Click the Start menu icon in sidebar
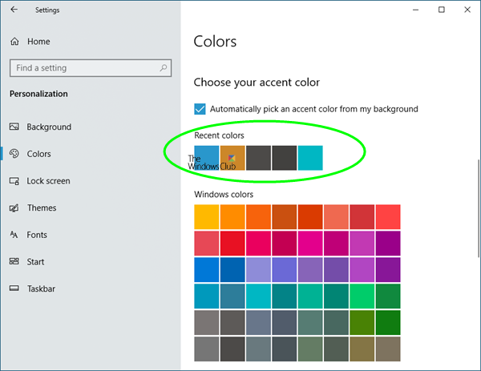481x371 pixels. point(14,262)
